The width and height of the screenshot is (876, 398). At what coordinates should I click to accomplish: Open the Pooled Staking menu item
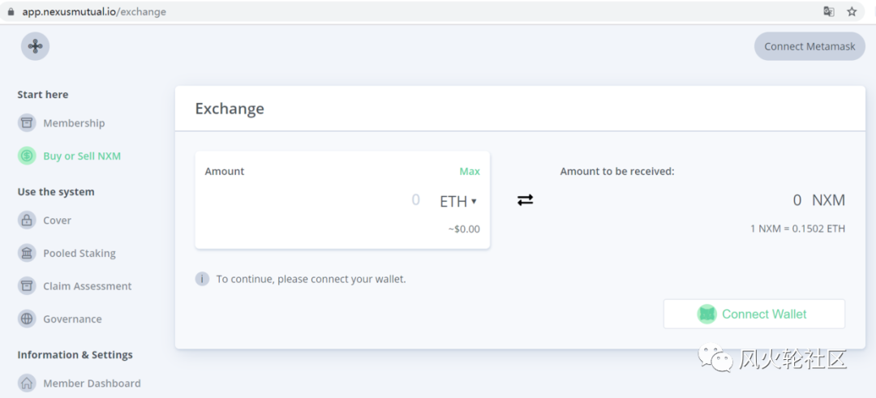79,254
